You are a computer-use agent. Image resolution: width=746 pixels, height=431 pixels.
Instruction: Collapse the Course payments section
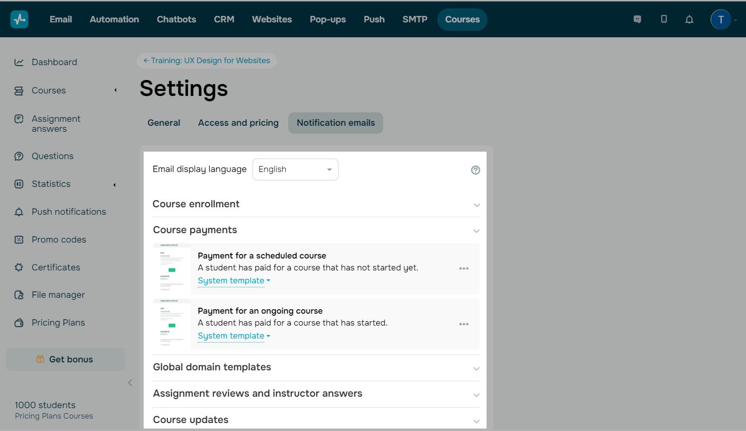coord(477,231)
